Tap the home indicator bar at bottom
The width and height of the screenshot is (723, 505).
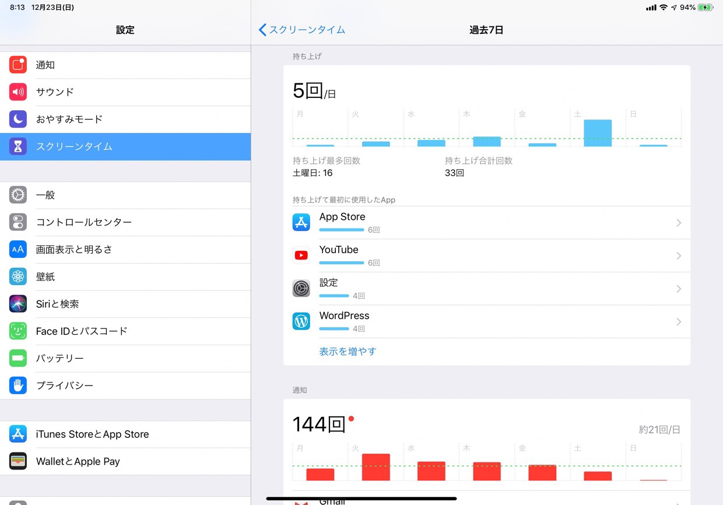(x=361, y=499)
